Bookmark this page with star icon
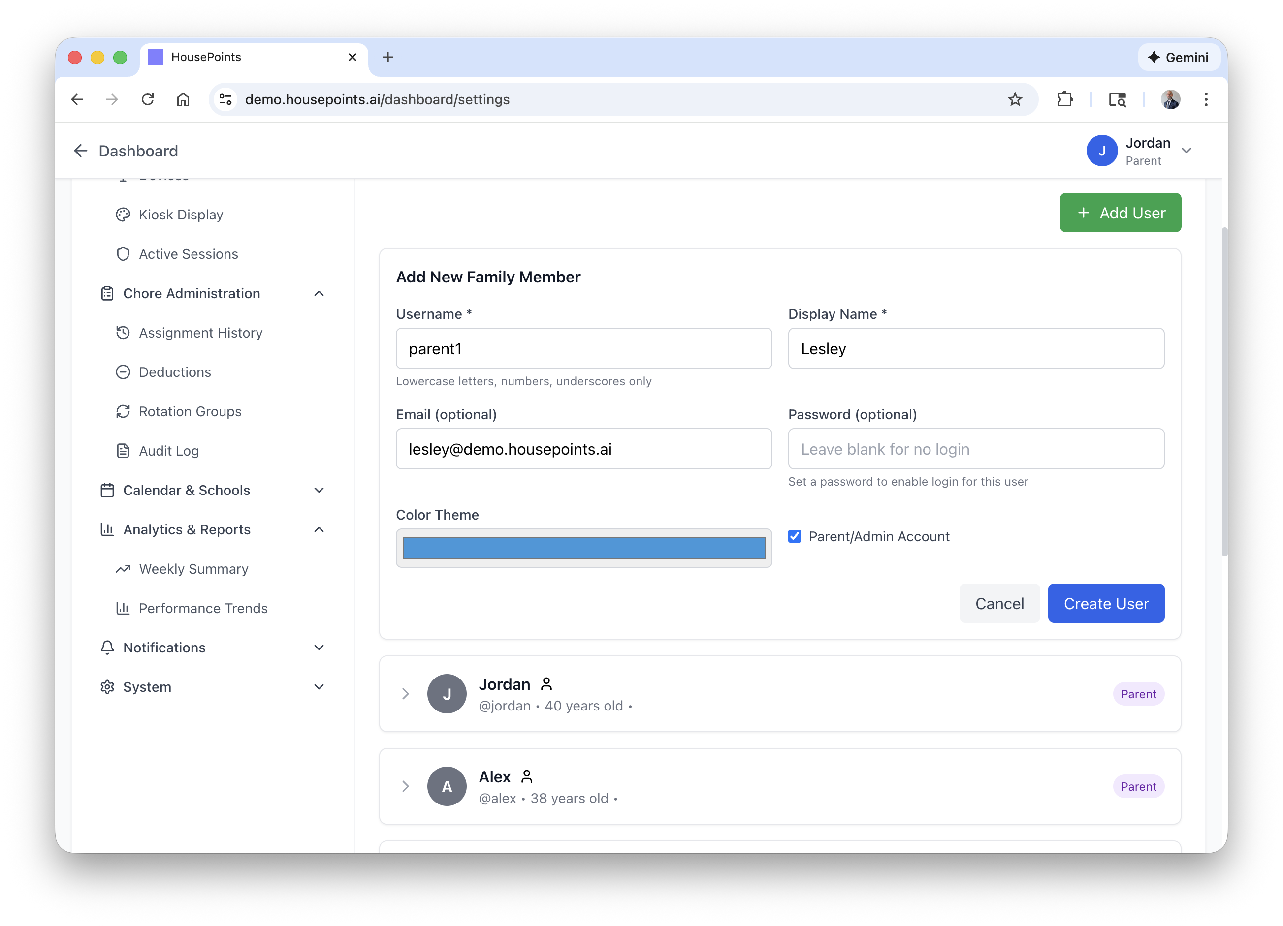This screenshot has height=926, width=1283. (x=1015, y=99)
